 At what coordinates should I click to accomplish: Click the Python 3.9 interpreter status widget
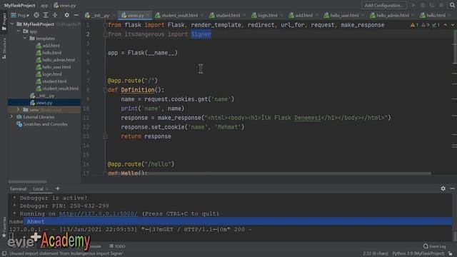(418, 253)
